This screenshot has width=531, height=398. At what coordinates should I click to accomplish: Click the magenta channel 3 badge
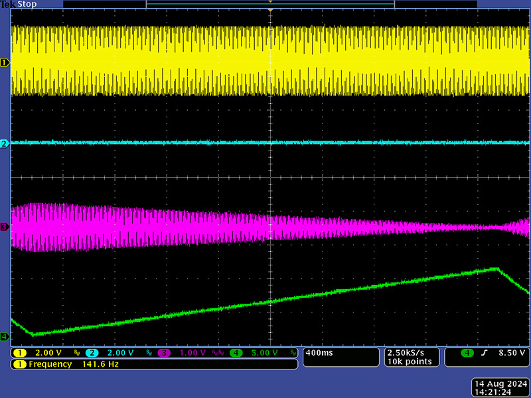pos(164,353)
